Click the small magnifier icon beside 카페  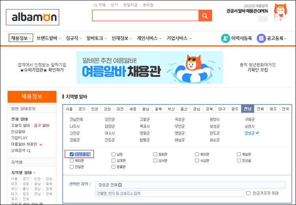click(95, 5)
